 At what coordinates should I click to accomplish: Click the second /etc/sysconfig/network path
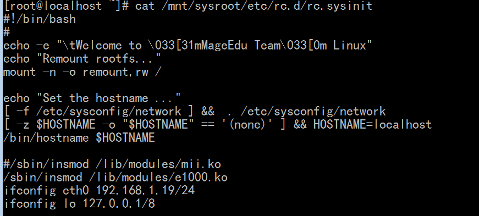313,112
